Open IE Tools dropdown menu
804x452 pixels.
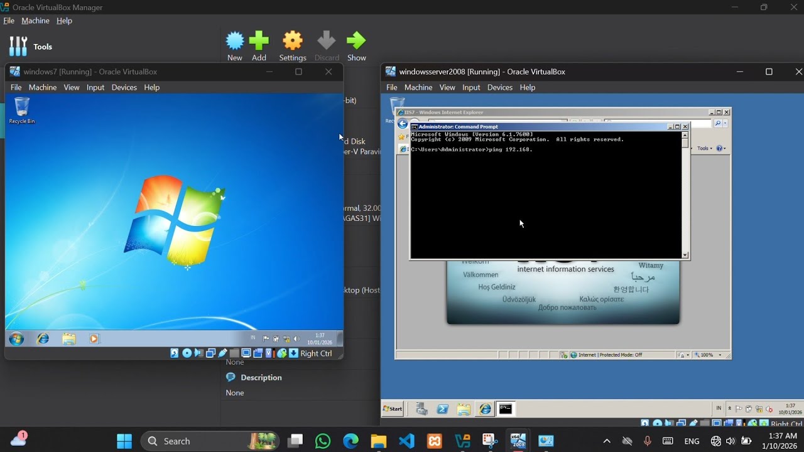coord(705,148)
